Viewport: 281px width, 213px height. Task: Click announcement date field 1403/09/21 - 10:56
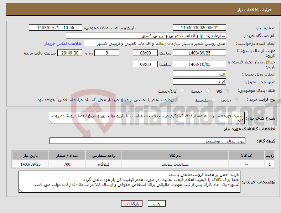56,28
